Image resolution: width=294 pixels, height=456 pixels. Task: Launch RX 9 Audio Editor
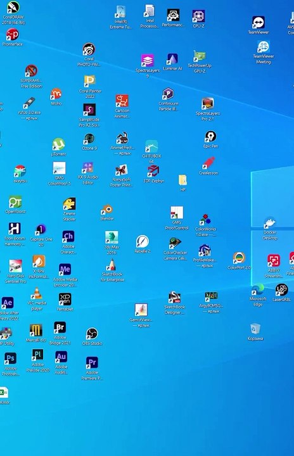(87, 168)
